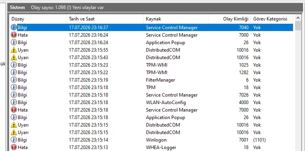The height and width of the screenshot is (151, 305).
Task: Sort by the Olay Kimliği column header
Action: pyautogui.click(x=230, y=19)
